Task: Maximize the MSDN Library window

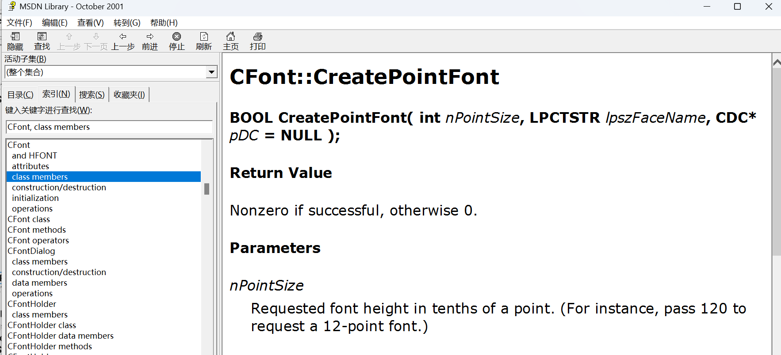Action: click(737, 7)
